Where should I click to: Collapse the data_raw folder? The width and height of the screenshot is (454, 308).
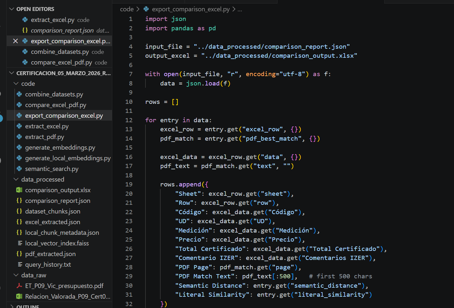[16, 275]
